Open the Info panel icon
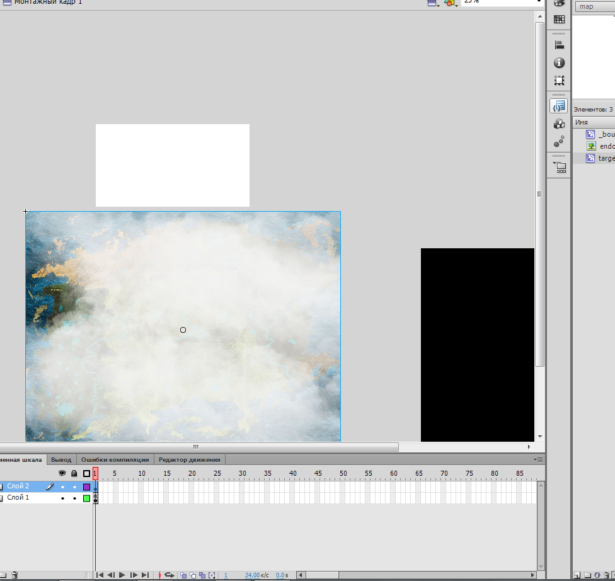Image resolution: width=615 pixels, height=581 pixels. coord(559,63)
